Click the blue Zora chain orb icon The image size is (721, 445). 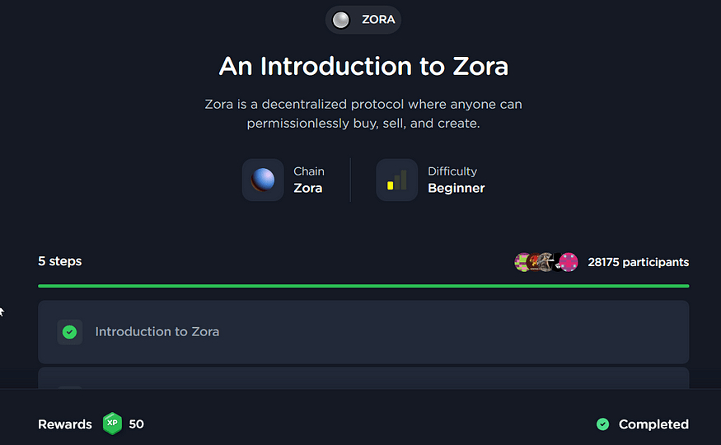click(263, 180)
